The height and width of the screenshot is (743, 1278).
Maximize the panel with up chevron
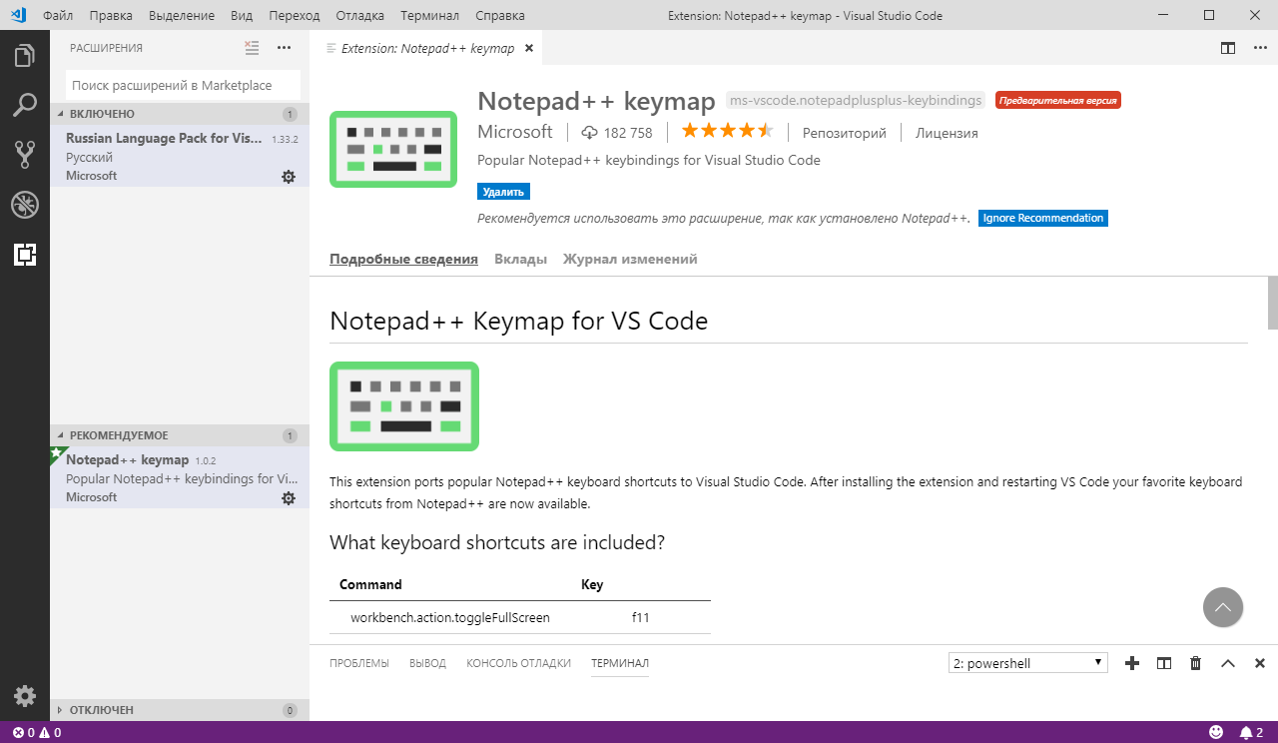[1228, 663]
